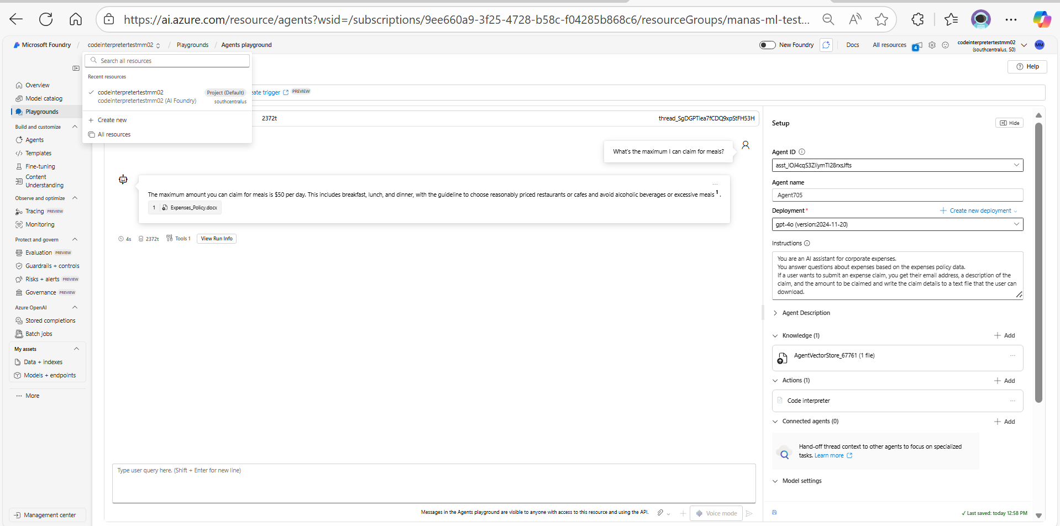Click the info icon next to Agent ID
The width and height of the screenshot is (1060, 526).
(x=802, y=152)
